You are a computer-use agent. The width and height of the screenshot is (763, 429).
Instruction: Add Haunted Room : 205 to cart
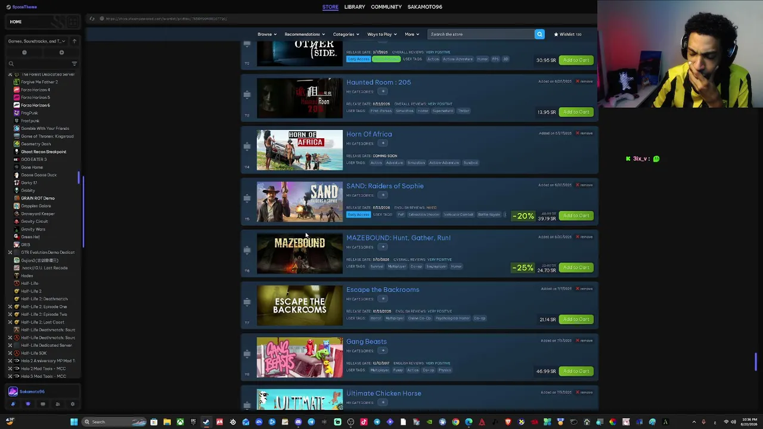coord(576,112)
